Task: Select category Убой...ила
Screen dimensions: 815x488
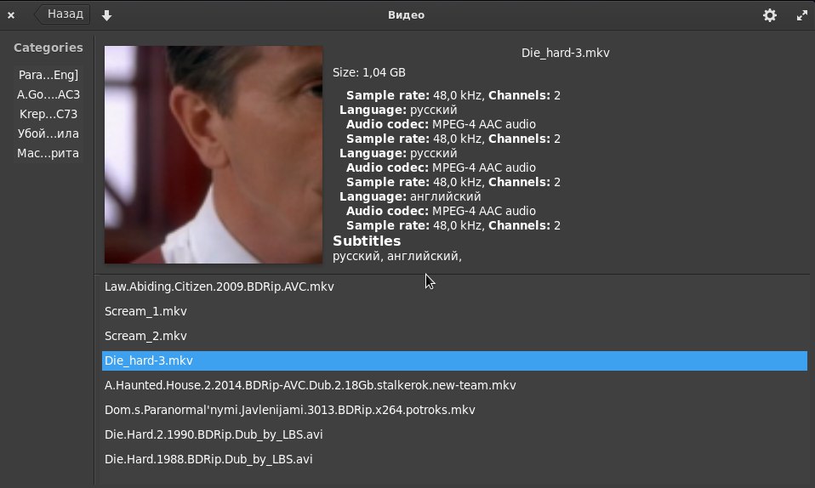Action: pos(48,133)
